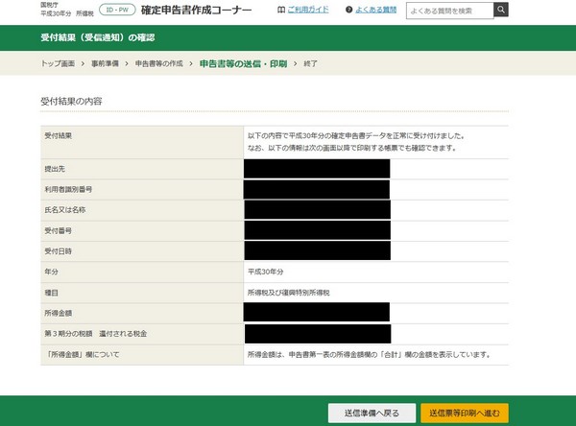Focus the よくある質問を検索 search field
This screenshot has width=576, height=426.
[449, 11]
